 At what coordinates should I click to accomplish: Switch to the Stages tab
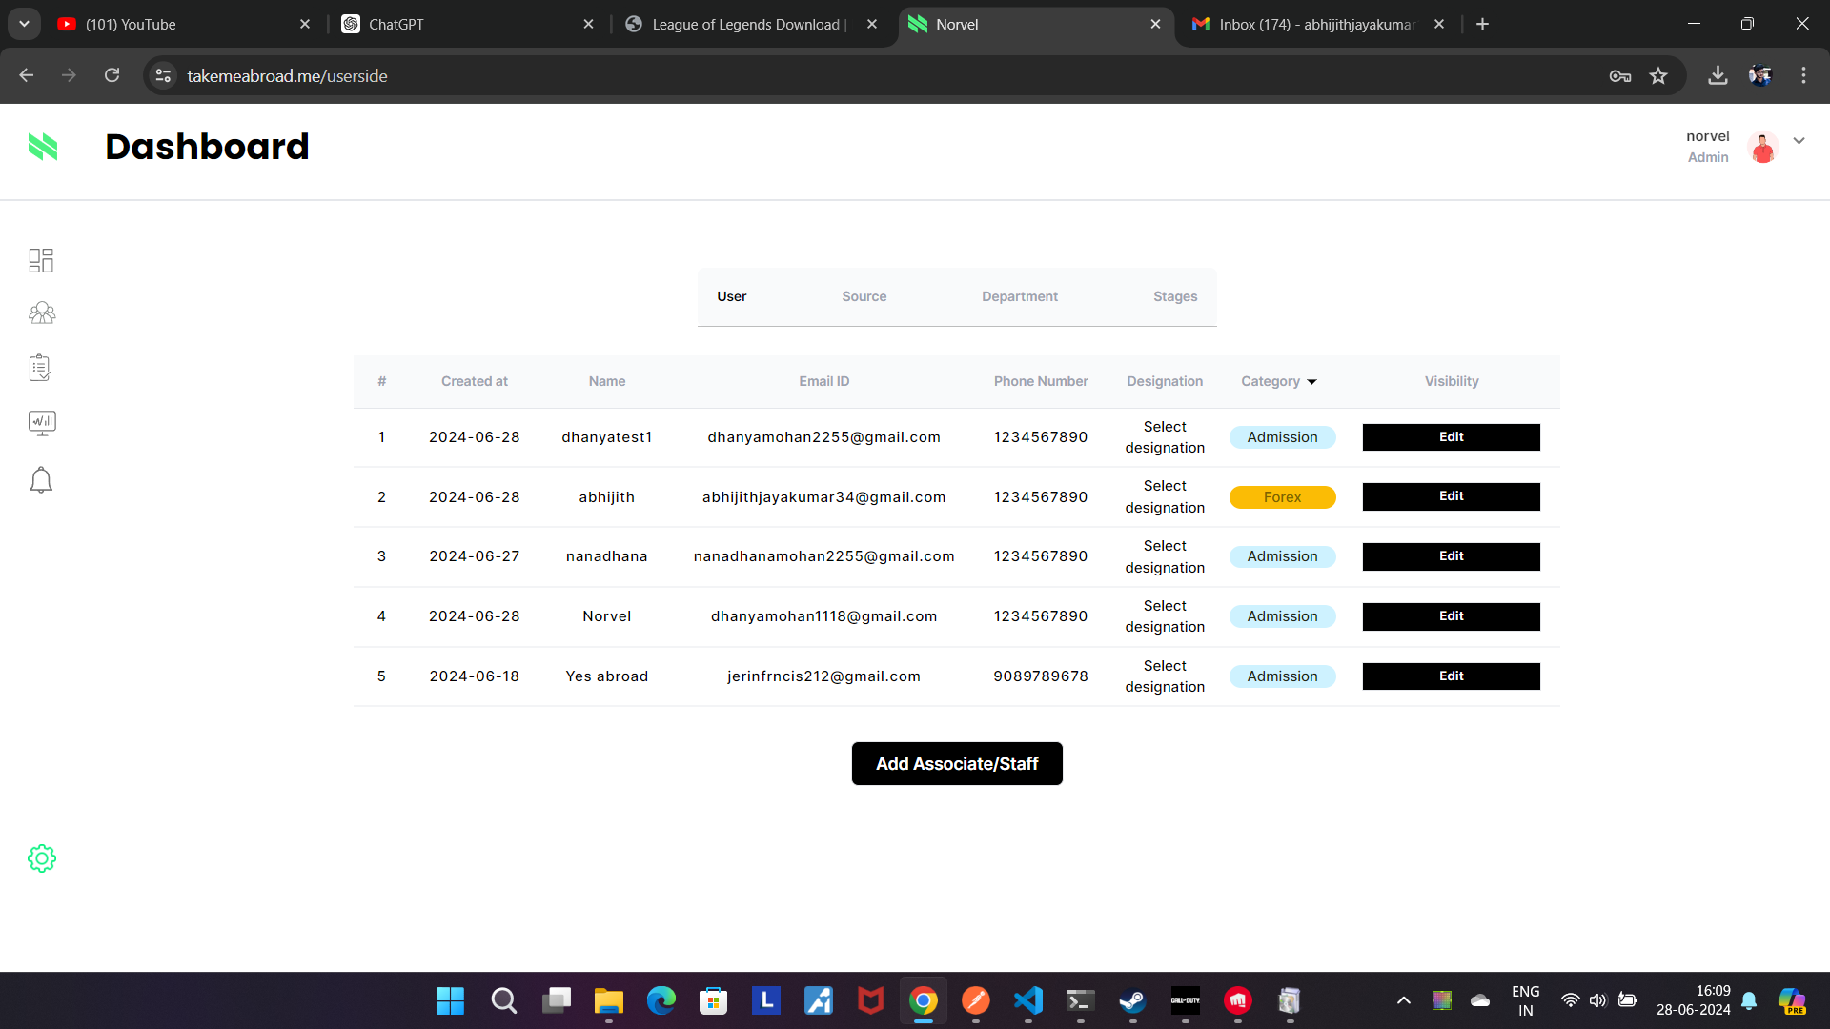point(1175,296)
